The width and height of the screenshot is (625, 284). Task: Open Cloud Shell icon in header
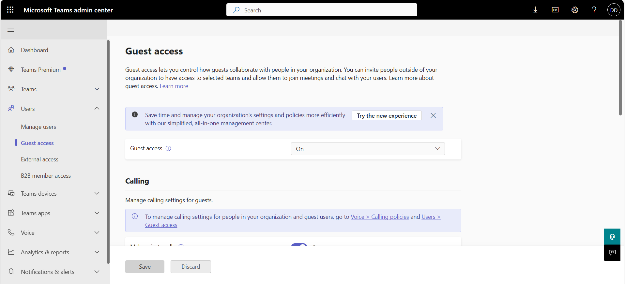(555, 10)
